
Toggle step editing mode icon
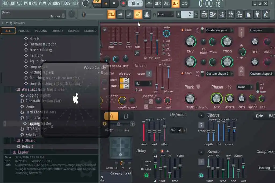tap(129, 14)
